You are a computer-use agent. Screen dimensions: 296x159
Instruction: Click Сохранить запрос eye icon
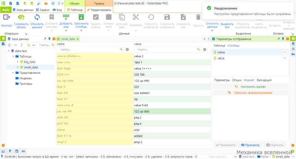(x=21, y=17)
